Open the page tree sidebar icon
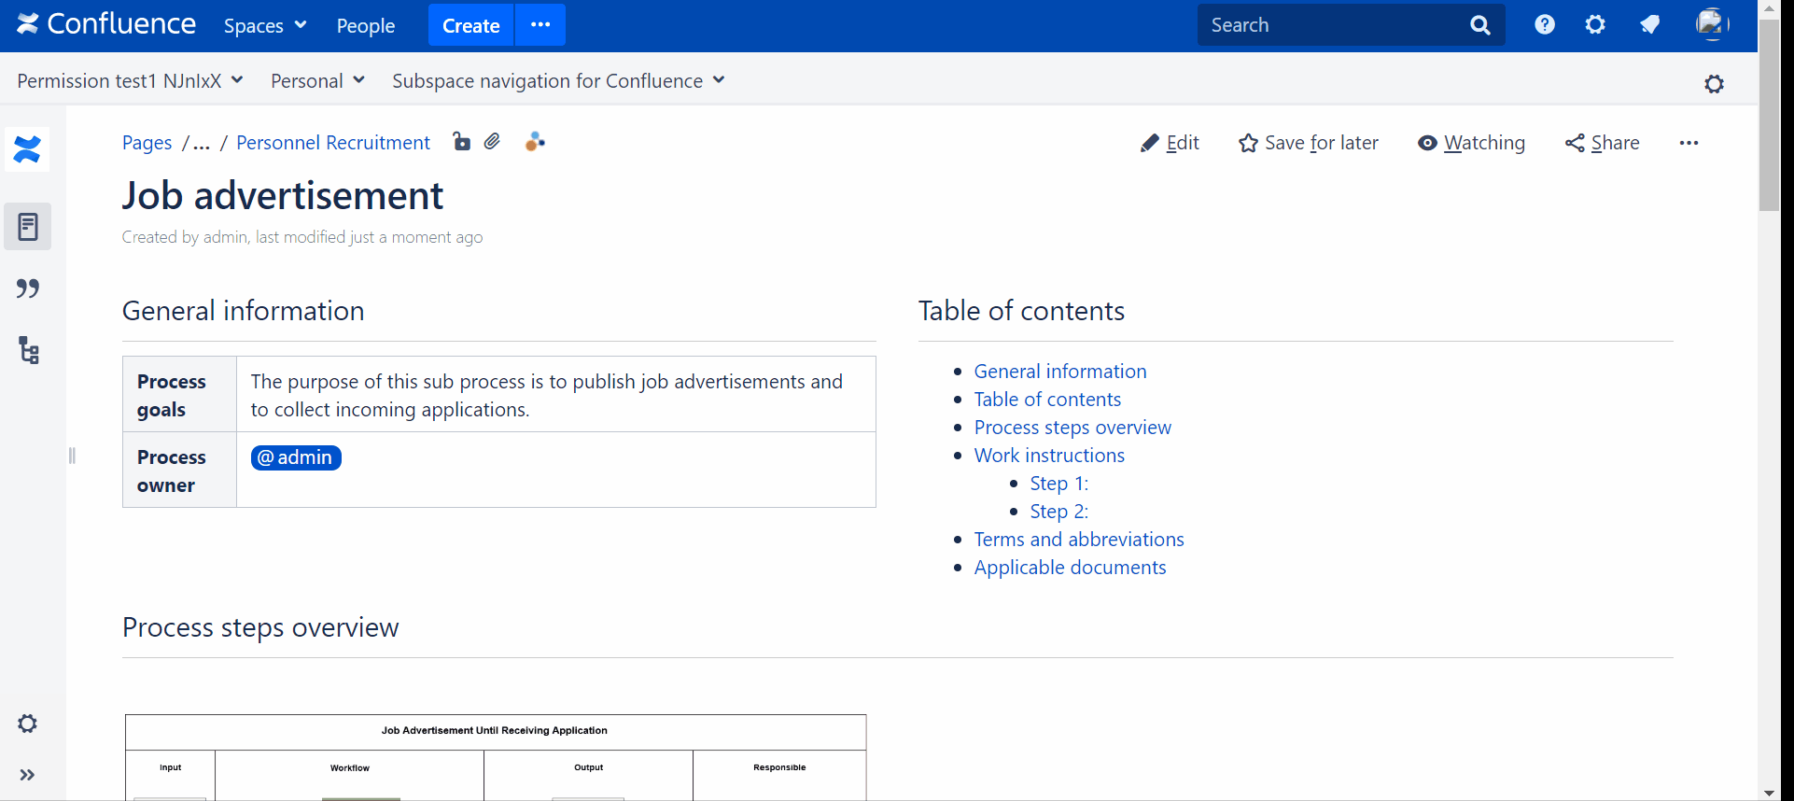 tap(28, 351)
